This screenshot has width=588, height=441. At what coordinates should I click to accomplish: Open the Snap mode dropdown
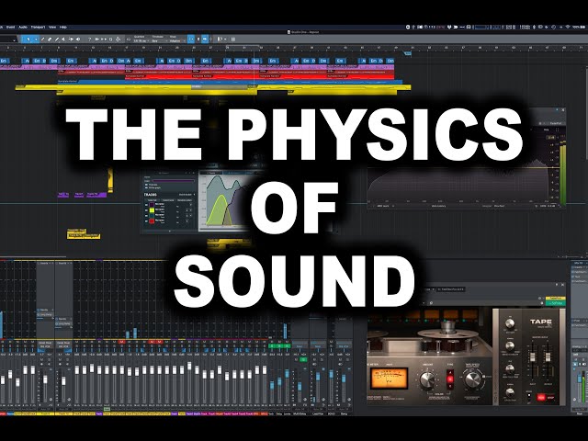(x=177, y=40)
